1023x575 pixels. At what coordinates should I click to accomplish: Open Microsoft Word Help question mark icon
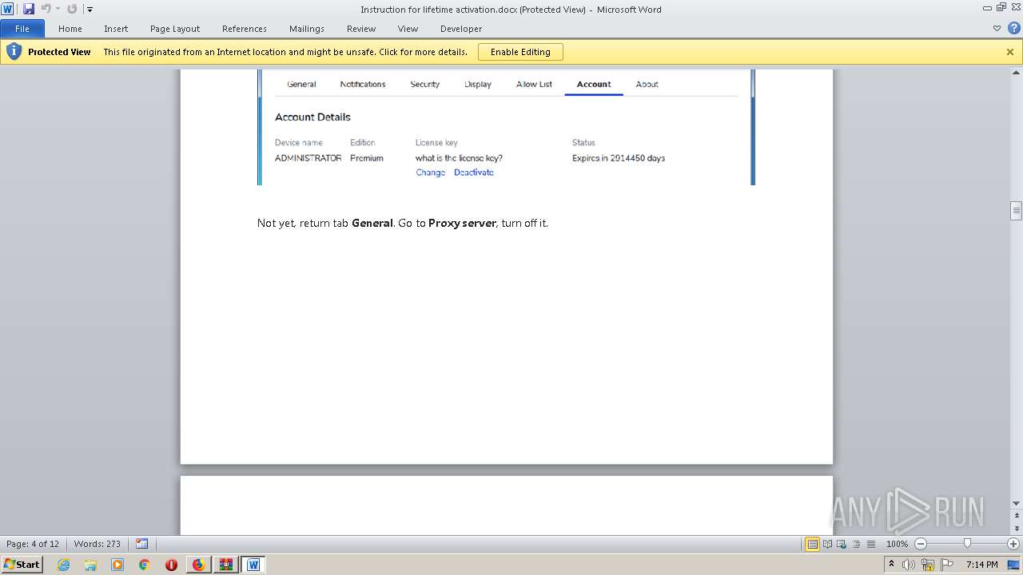tap(1013, 29)
